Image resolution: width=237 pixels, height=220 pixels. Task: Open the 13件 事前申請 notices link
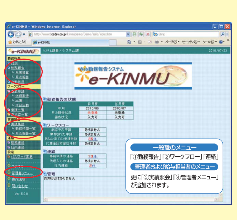click(93, 156)
